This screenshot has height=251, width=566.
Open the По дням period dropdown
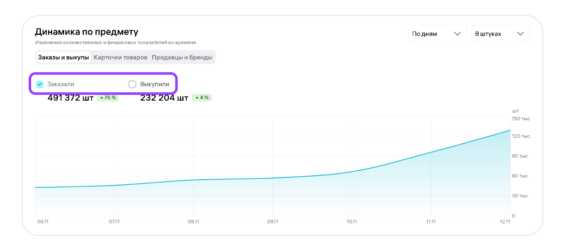437,34
